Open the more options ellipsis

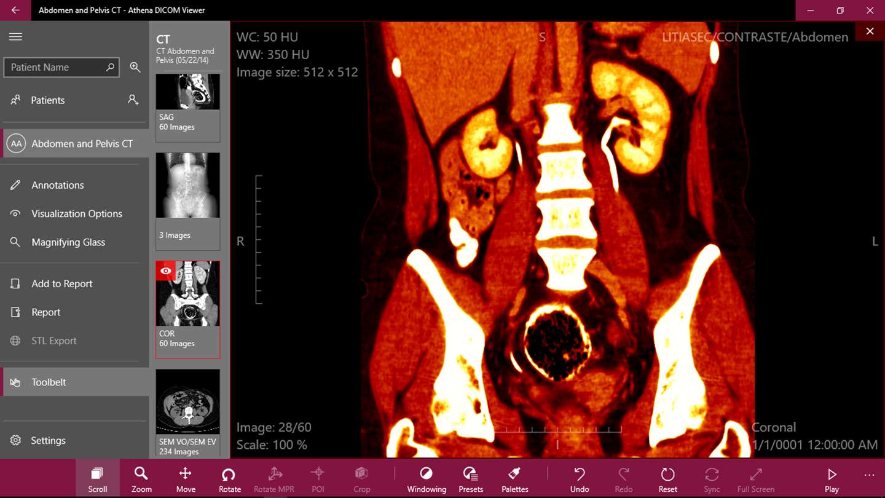coord(869,475)
